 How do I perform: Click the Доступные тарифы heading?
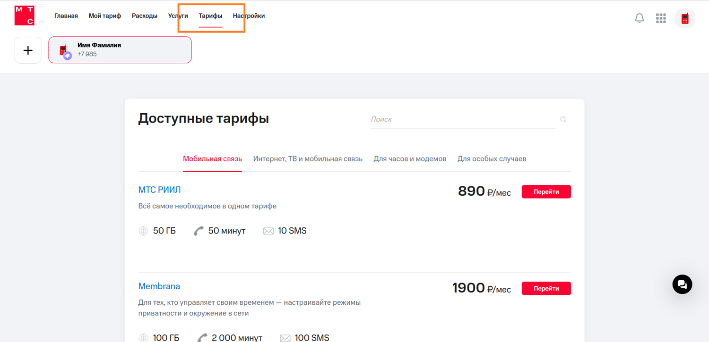(204, 118)
